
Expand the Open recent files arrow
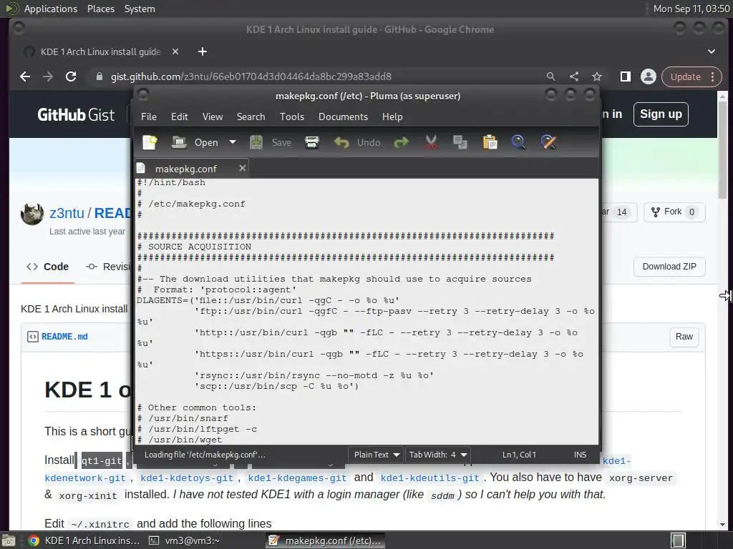pos(233,142)
